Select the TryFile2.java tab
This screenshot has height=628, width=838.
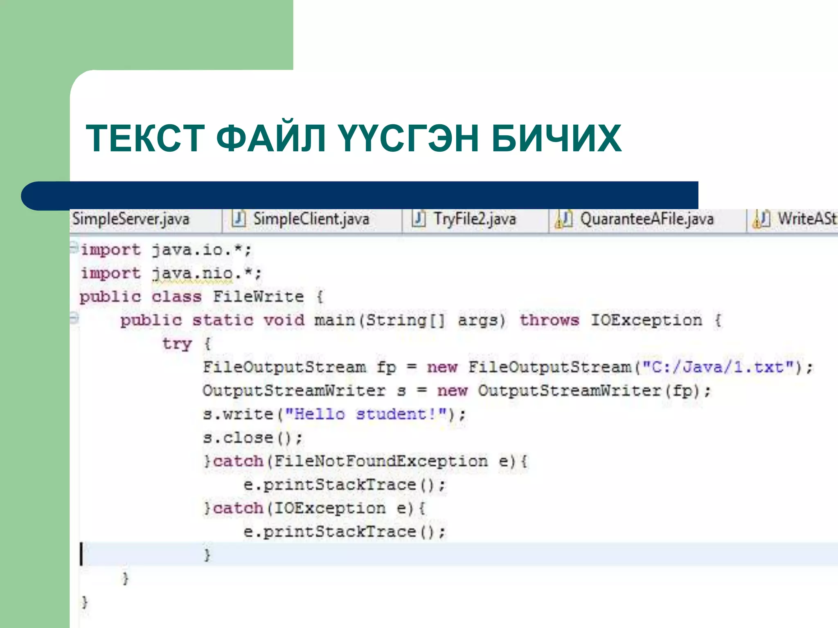[x=475, y=220]
